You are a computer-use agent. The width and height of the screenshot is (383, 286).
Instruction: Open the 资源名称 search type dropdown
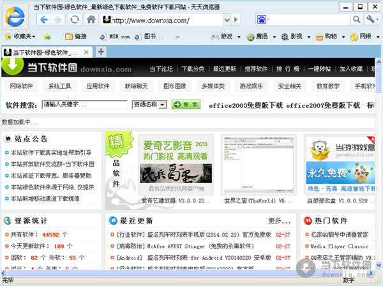(x=149, y=105)
